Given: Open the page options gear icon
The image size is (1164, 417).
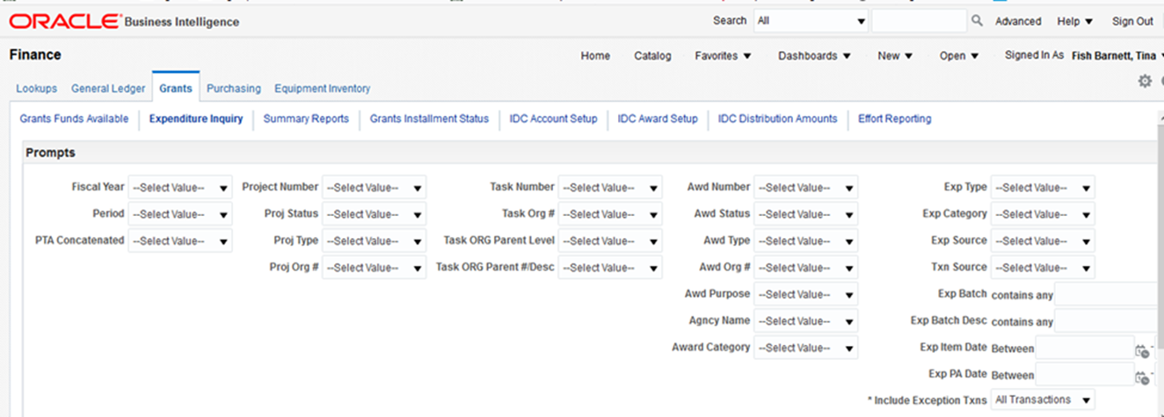Looking at the screenshot, I should pos(1144,81).
